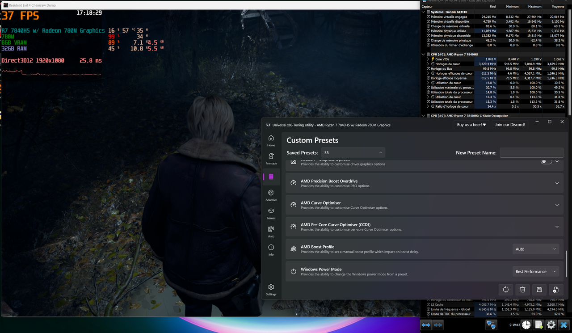Expand the Ratio d'horloge de cœur row
Screen dimensions: 572x333
pyautogui.click(x=428, y=106)
